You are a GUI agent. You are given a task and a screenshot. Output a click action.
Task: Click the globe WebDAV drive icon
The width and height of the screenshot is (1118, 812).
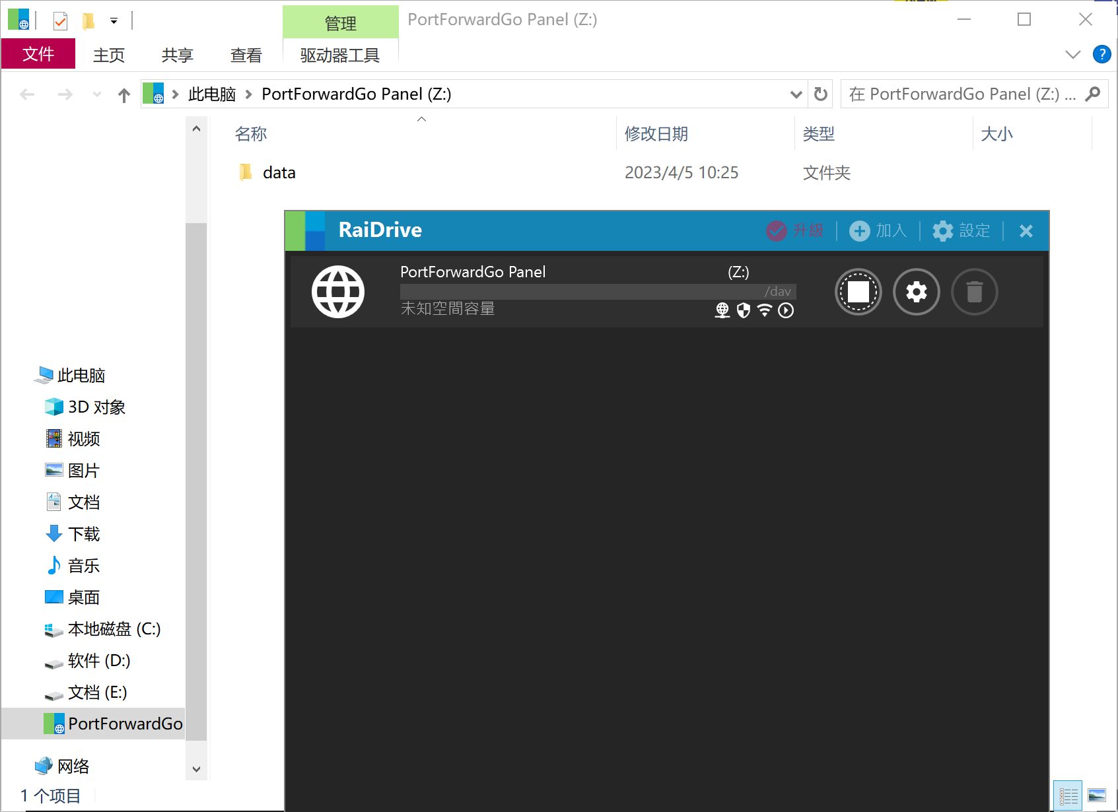pos(338,292)
